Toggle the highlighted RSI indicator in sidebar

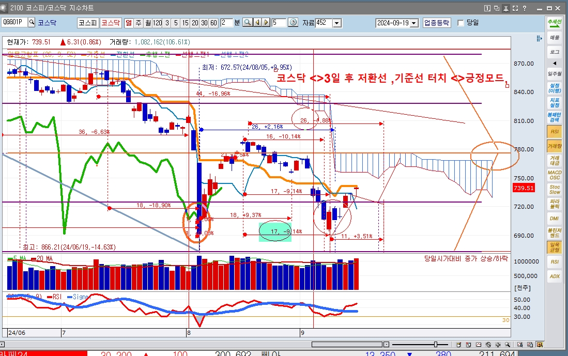[x=554, y=131]
